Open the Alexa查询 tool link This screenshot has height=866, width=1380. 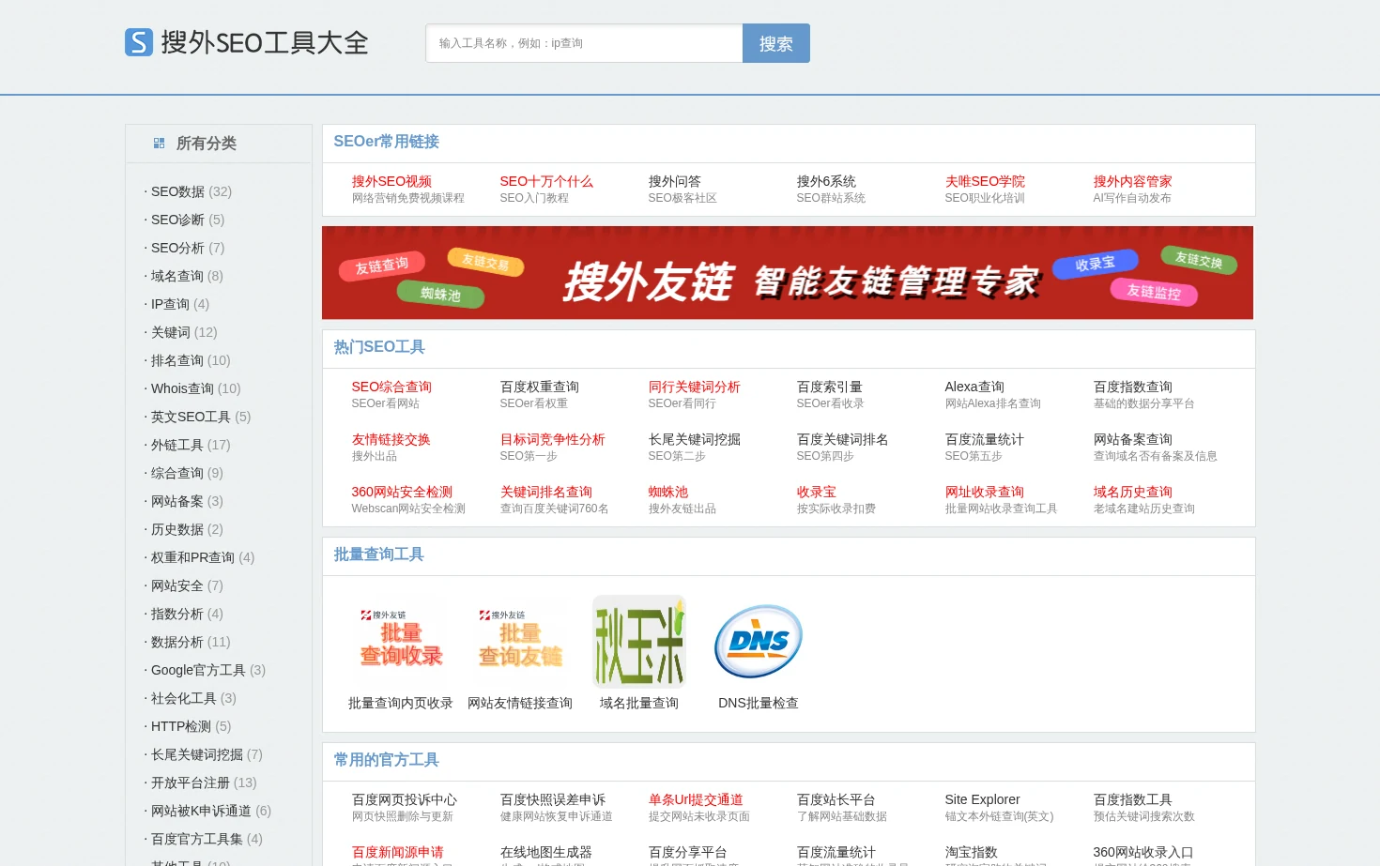974,387
